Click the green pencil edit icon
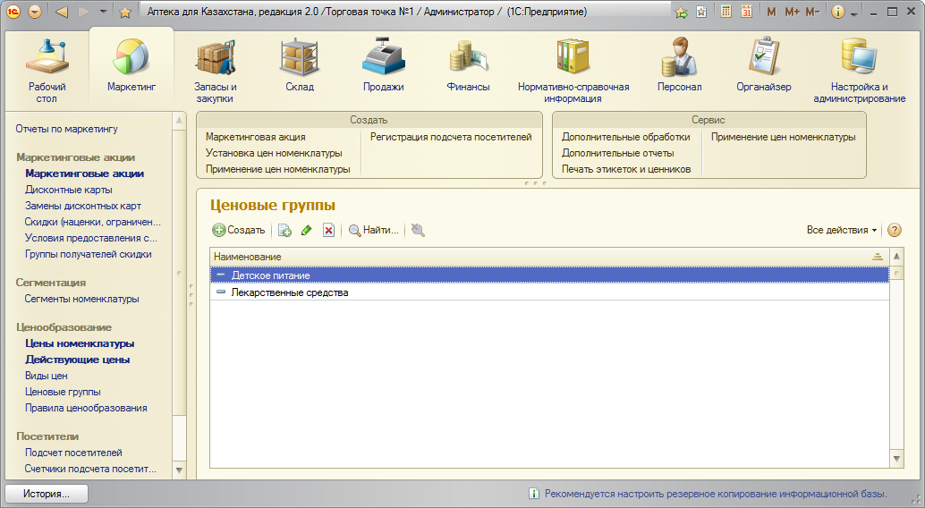925x508 pixels. (x=306, y=230)
